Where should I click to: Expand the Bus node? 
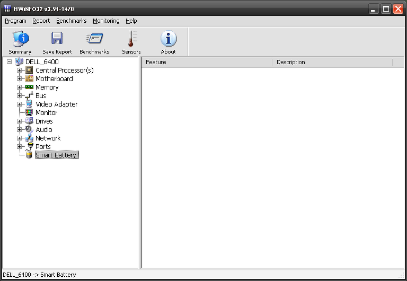(19, 95)
